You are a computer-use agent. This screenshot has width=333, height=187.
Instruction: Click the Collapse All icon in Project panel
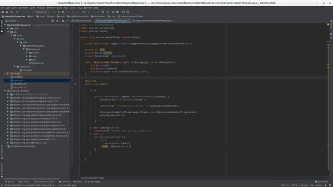point(57,21)
